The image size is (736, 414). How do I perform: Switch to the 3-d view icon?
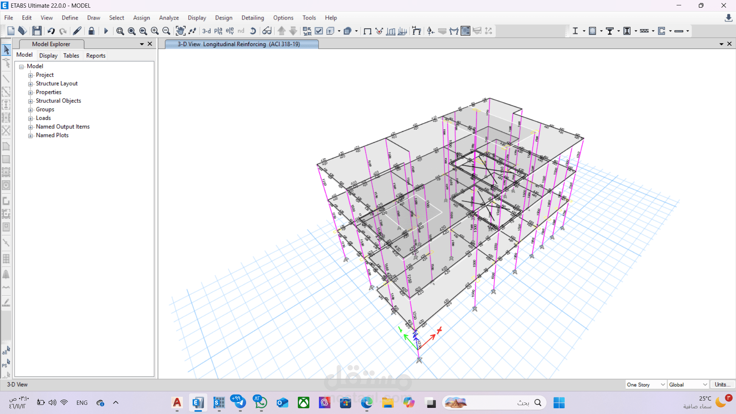pos(207,31)
